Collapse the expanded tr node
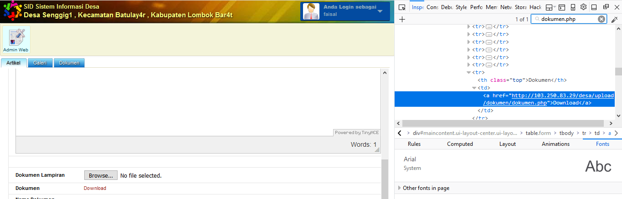The width and height of the screenshot is (622, 199). coord(468,72)
